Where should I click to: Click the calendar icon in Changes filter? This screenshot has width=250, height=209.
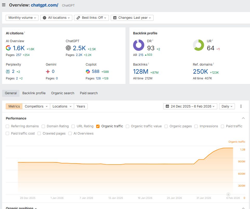[x=115, y=18]
